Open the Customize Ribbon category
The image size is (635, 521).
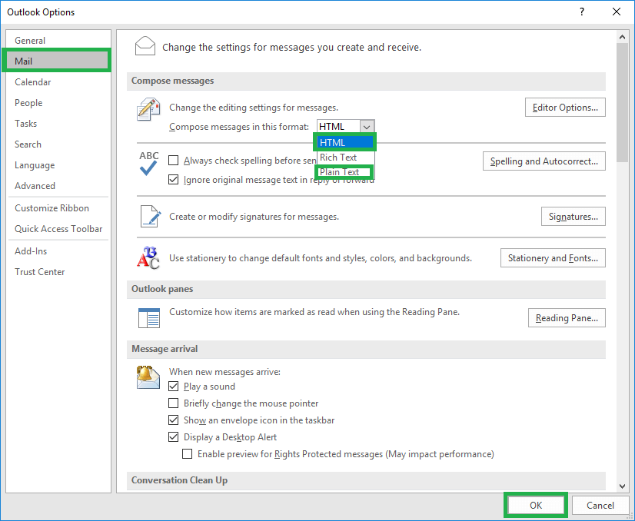58,208
